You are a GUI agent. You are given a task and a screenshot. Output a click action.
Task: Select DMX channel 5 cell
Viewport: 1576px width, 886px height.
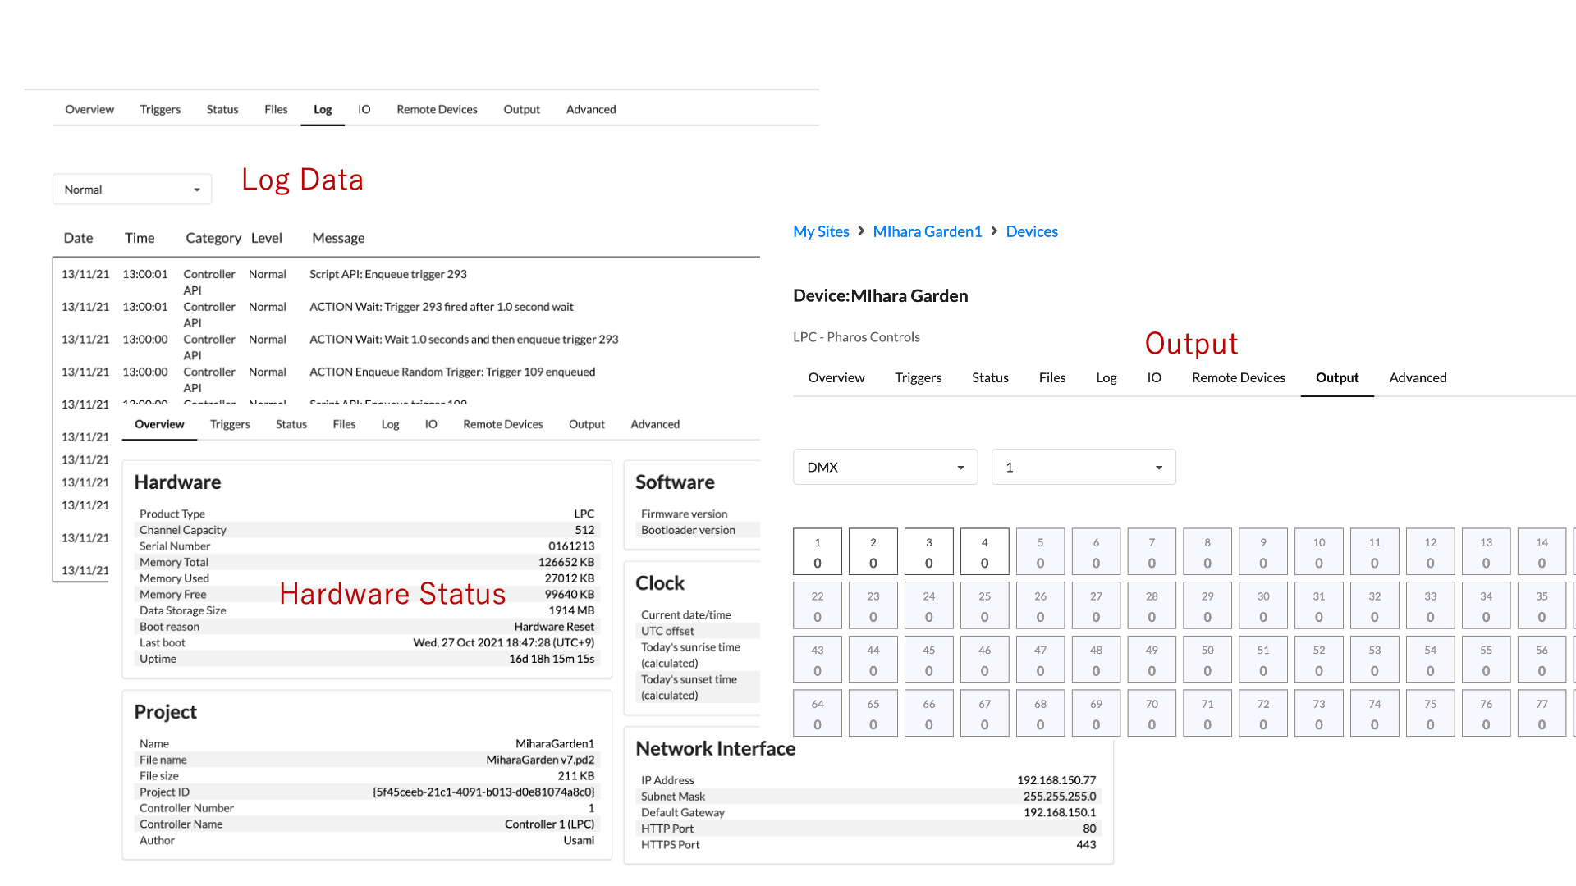[1041, 551]
